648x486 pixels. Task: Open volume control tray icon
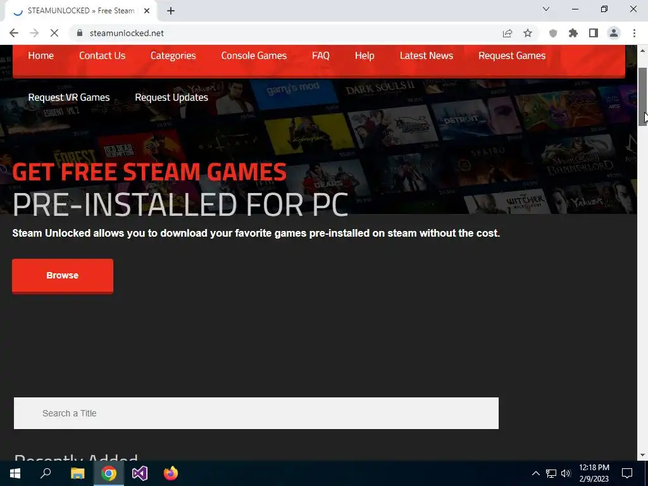coord(566,473)
